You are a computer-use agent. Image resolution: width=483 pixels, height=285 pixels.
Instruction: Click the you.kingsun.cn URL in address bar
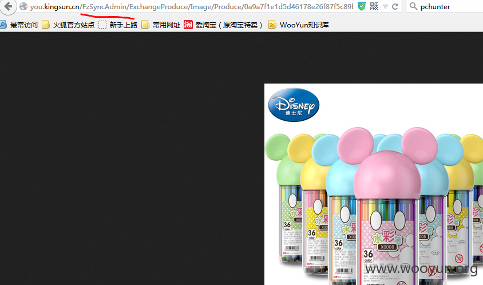(x=191, y=6)
